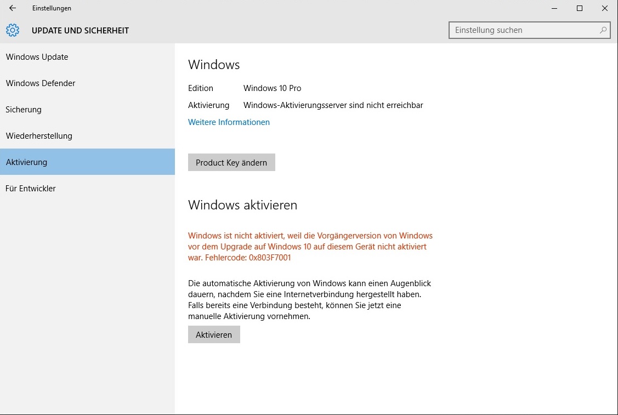Viewport: 618px width, 415px height.
Task: Select Wiederherstellung in the sidebar
Action: point(87,135)
